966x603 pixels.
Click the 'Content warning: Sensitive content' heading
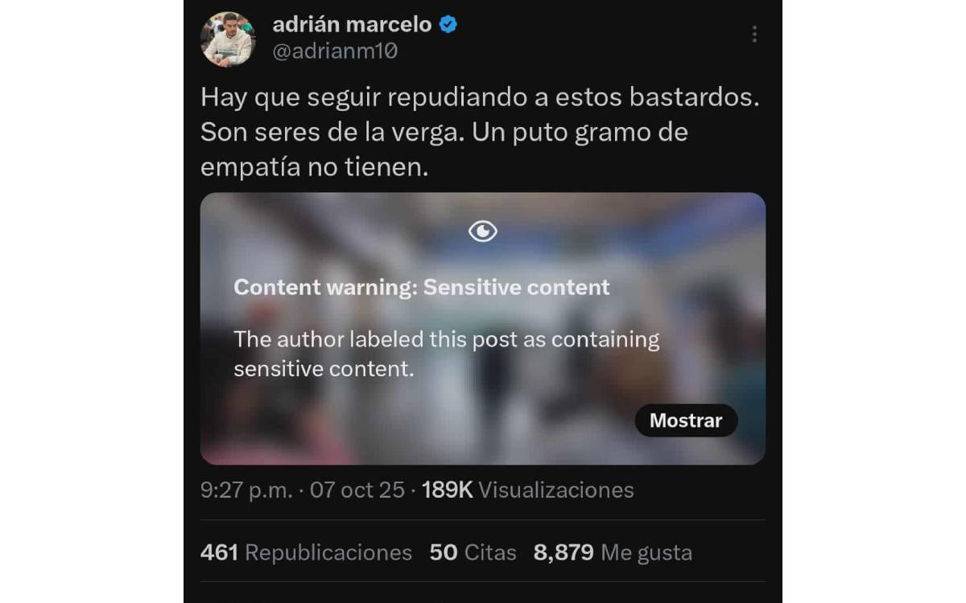(x=422, y=287)
